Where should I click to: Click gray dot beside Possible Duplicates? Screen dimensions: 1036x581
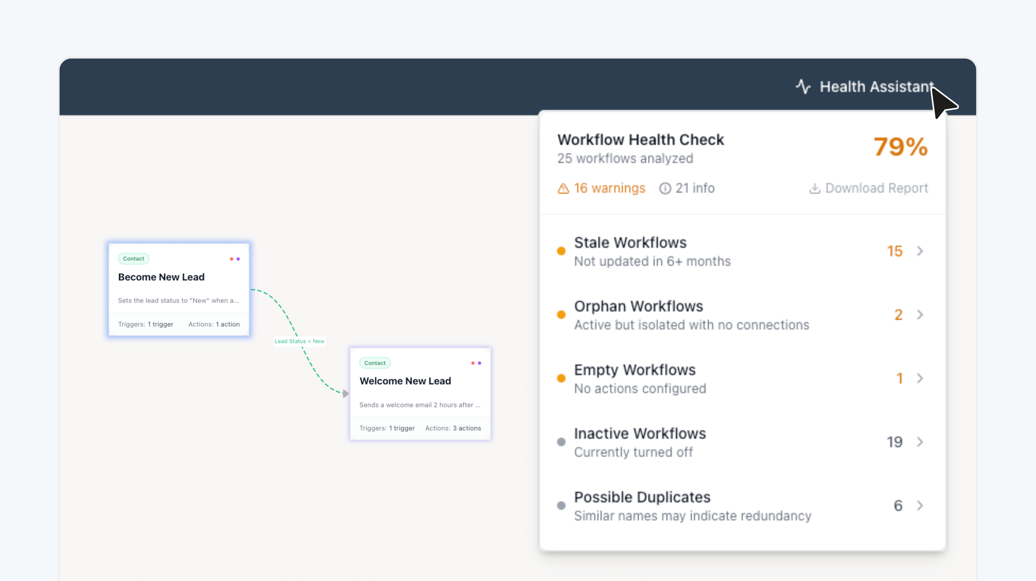tap(561, 506)
